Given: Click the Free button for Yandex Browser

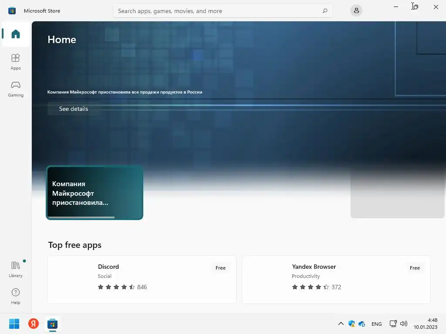Looking at the screenshot, I should coord(415,268).
